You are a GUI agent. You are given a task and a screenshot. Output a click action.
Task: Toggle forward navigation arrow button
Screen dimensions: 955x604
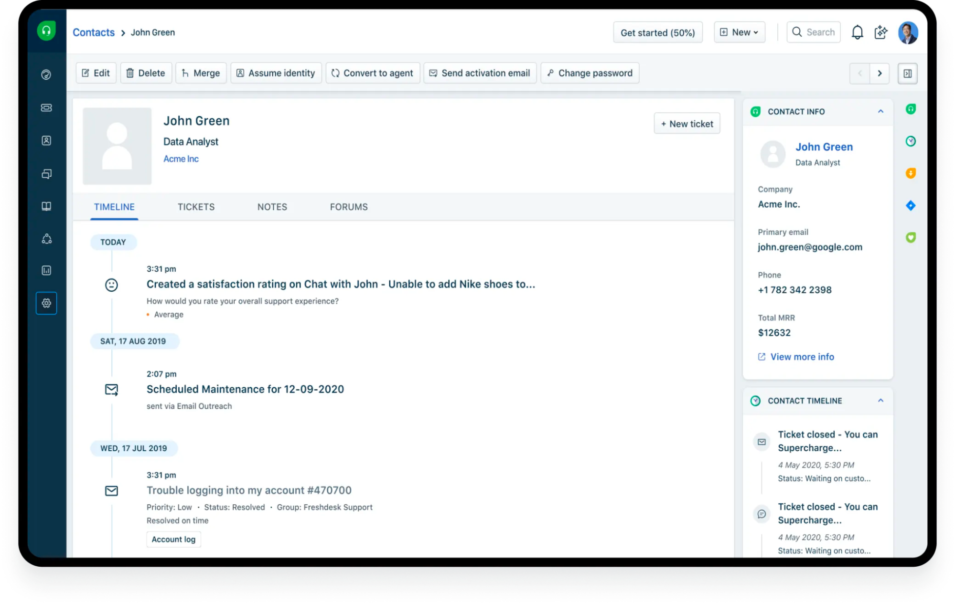tap(879, 73)
